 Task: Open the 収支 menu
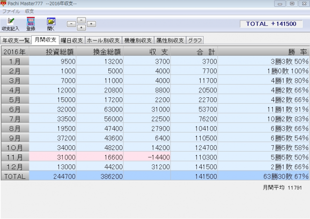point(29,11)
